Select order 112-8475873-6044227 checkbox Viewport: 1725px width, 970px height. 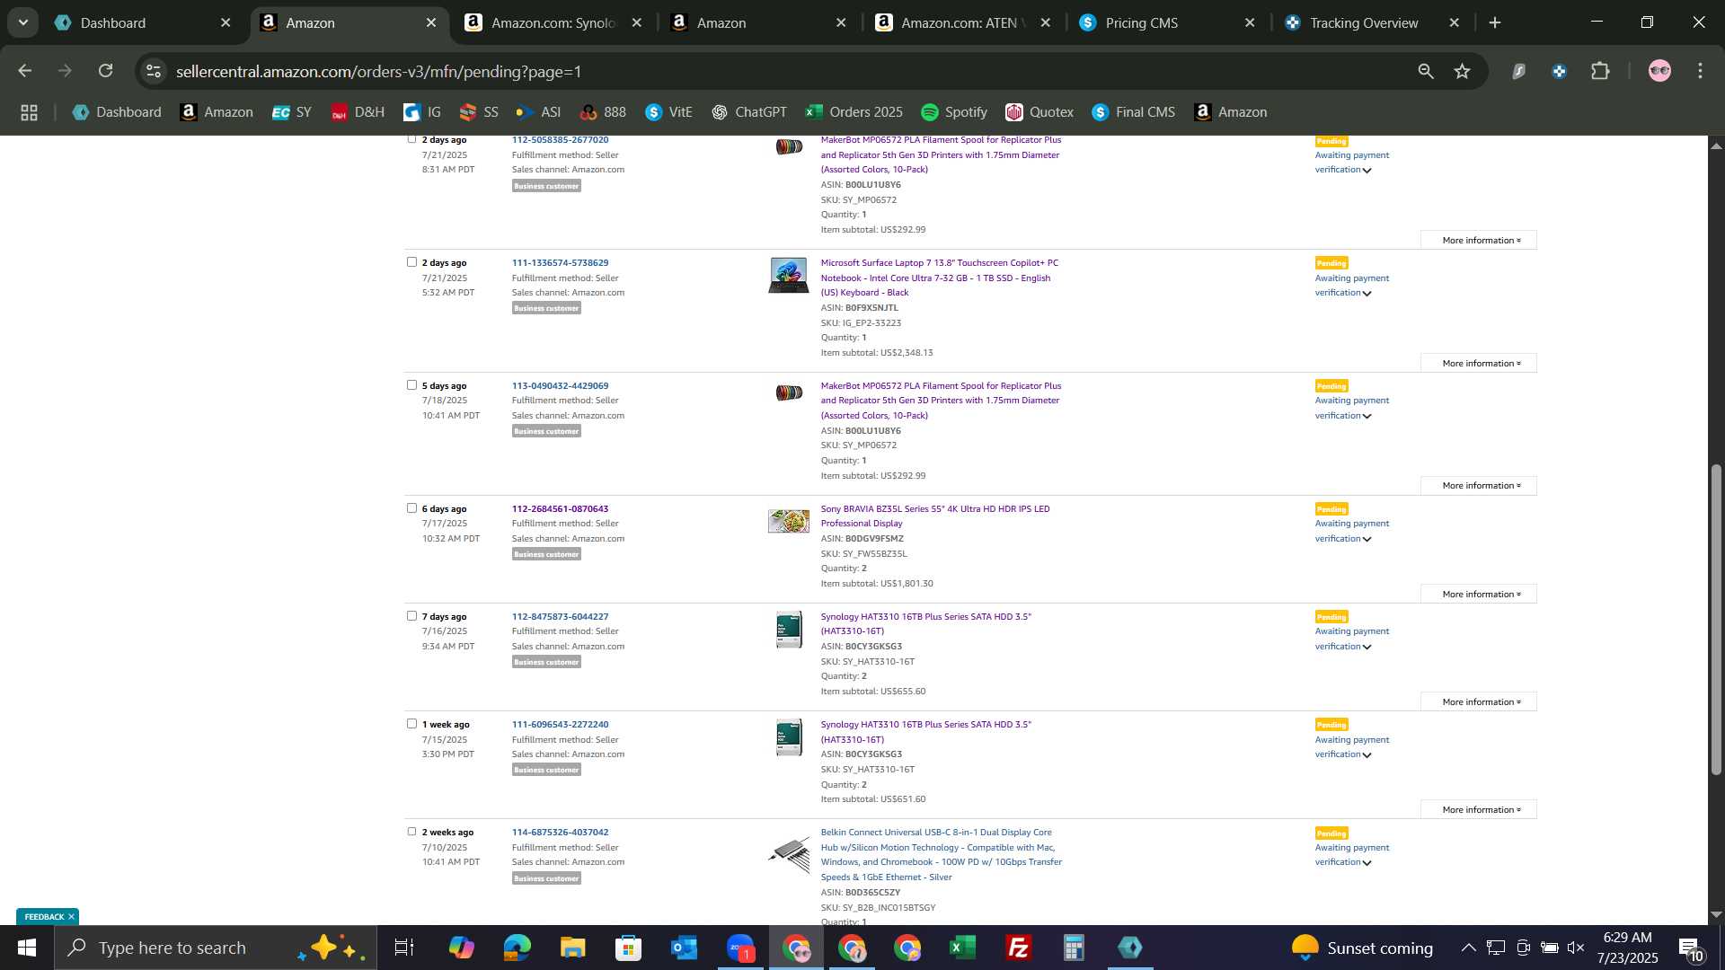[x=411, y=616]
